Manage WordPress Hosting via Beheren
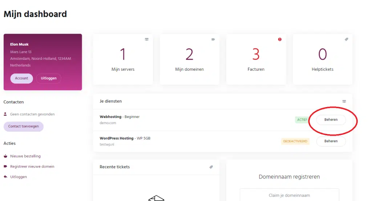372x201 pixels. (331, 141)
